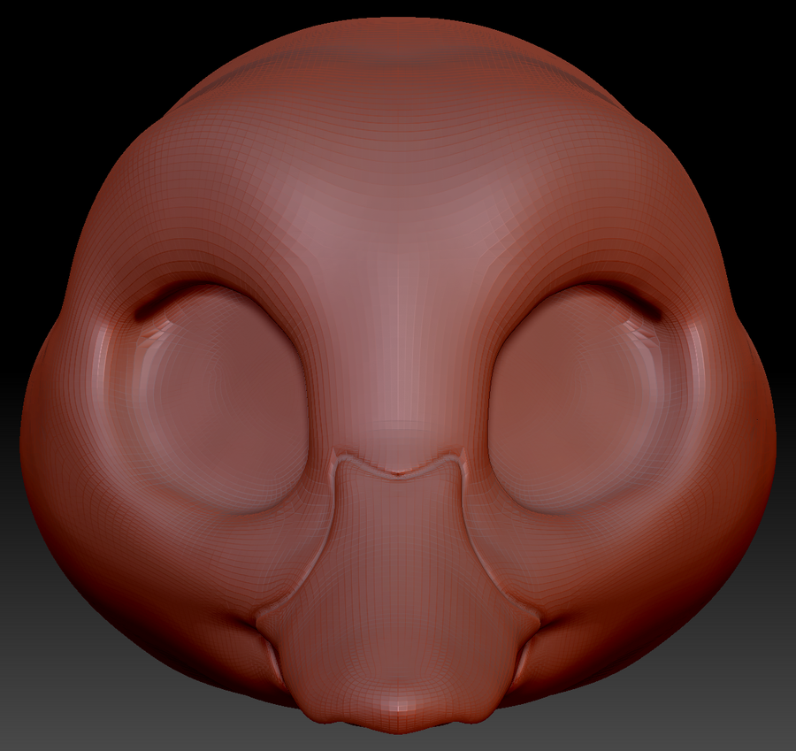Click the right cheek below the eye socket
The image size is (796, 751).
click(619, 566)
